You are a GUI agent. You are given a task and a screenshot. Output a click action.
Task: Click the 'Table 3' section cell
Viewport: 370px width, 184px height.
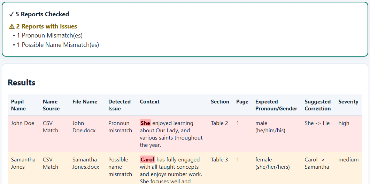(219, 160)
